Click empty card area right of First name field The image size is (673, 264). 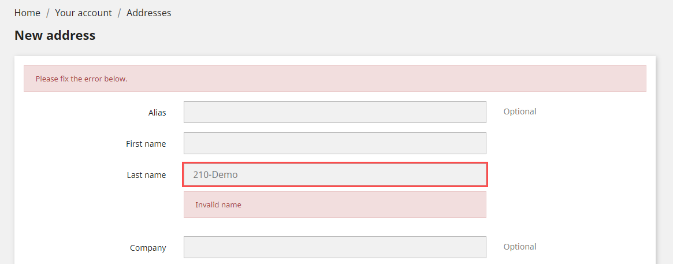point(571,143)
